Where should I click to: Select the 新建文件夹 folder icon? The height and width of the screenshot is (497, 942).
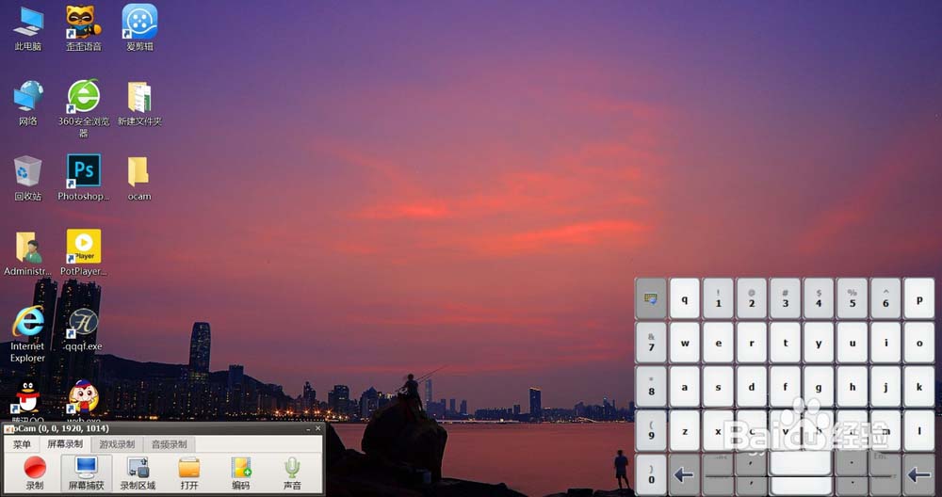coord(139,104)
